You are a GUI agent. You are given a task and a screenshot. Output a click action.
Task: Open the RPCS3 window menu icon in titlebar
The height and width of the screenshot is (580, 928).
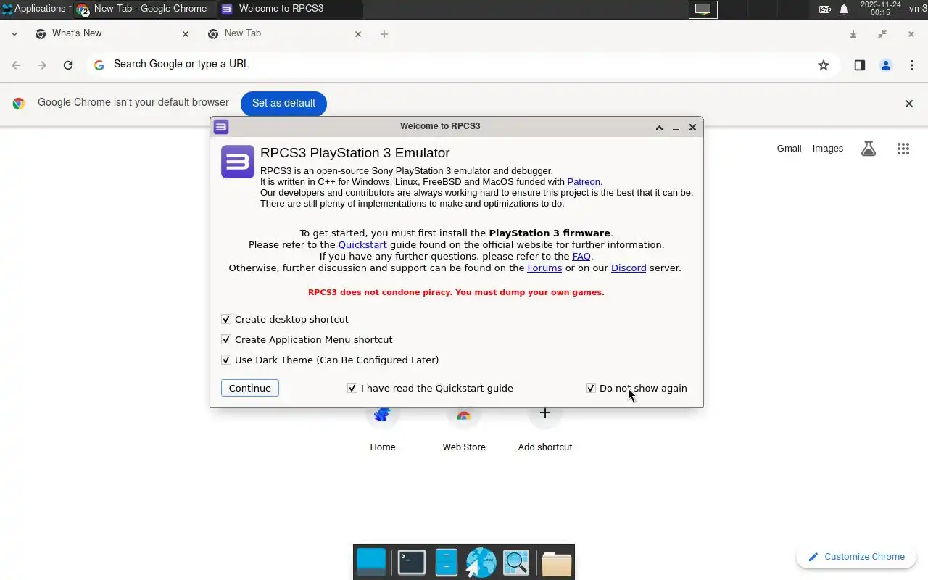tap(221, 127)
